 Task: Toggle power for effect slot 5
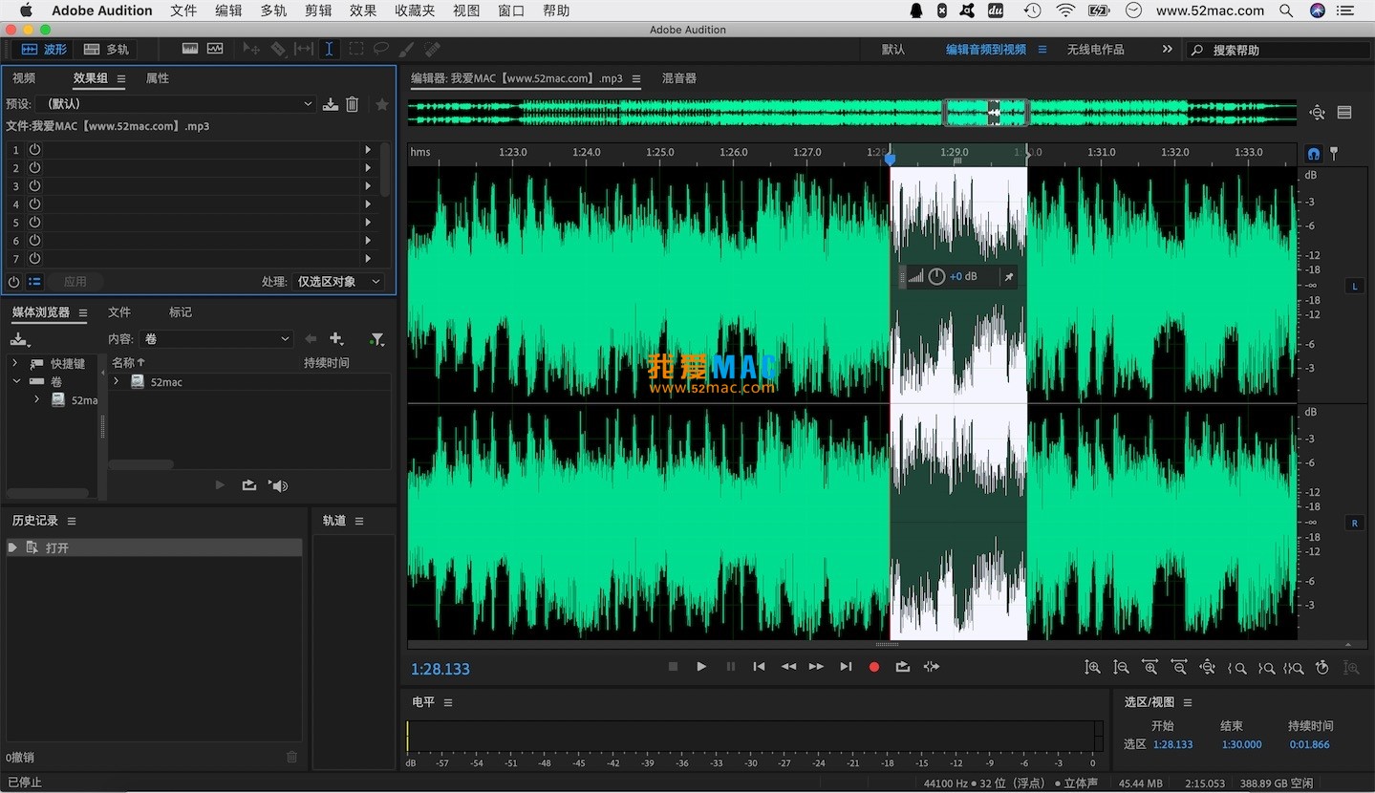[34, 223]
